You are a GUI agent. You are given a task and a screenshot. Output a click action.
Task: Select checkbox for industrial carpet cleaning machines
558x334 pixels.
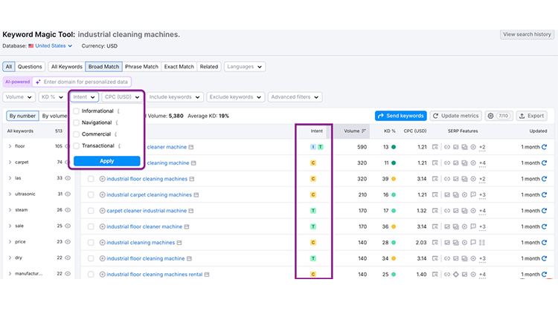coord(91,195)
